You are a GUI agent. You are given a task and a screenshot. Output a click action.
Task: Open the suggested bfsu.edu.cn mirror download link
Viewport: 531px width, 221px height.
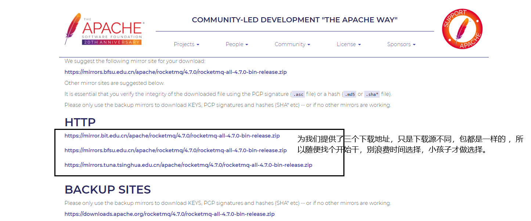pyautogui.click(x=176, y=72)
